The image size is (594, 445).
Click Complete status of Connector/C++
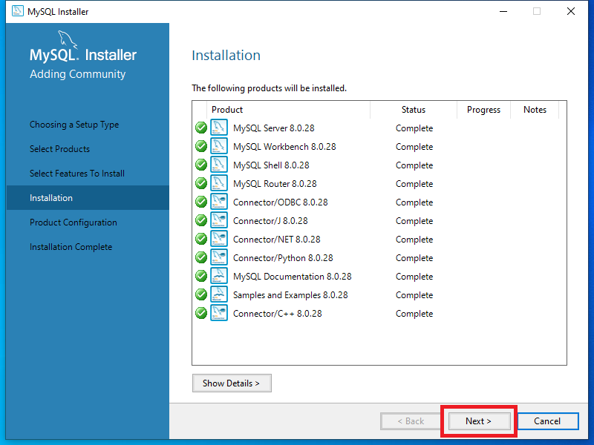click(x=414, y=314)
